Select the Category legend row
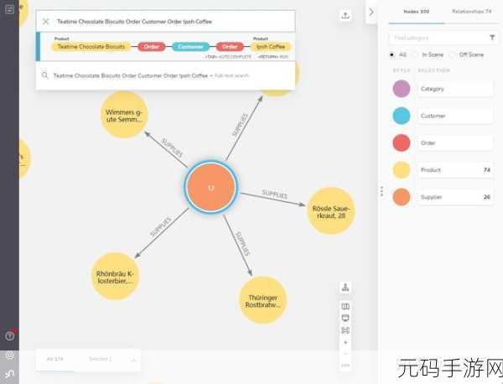This screenshot has height=384, width=503. click(455, 89)
